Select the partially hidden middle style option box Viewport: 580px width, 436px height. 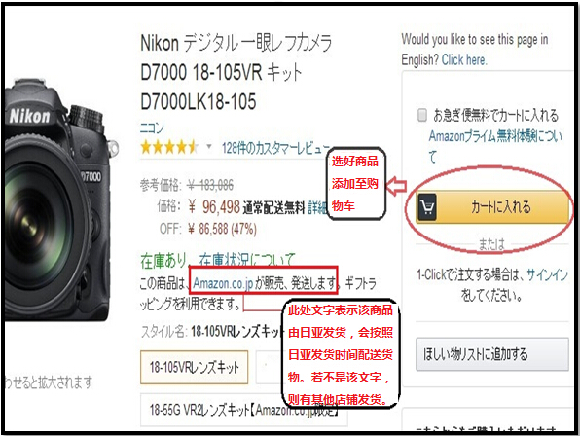coord(270,367)
